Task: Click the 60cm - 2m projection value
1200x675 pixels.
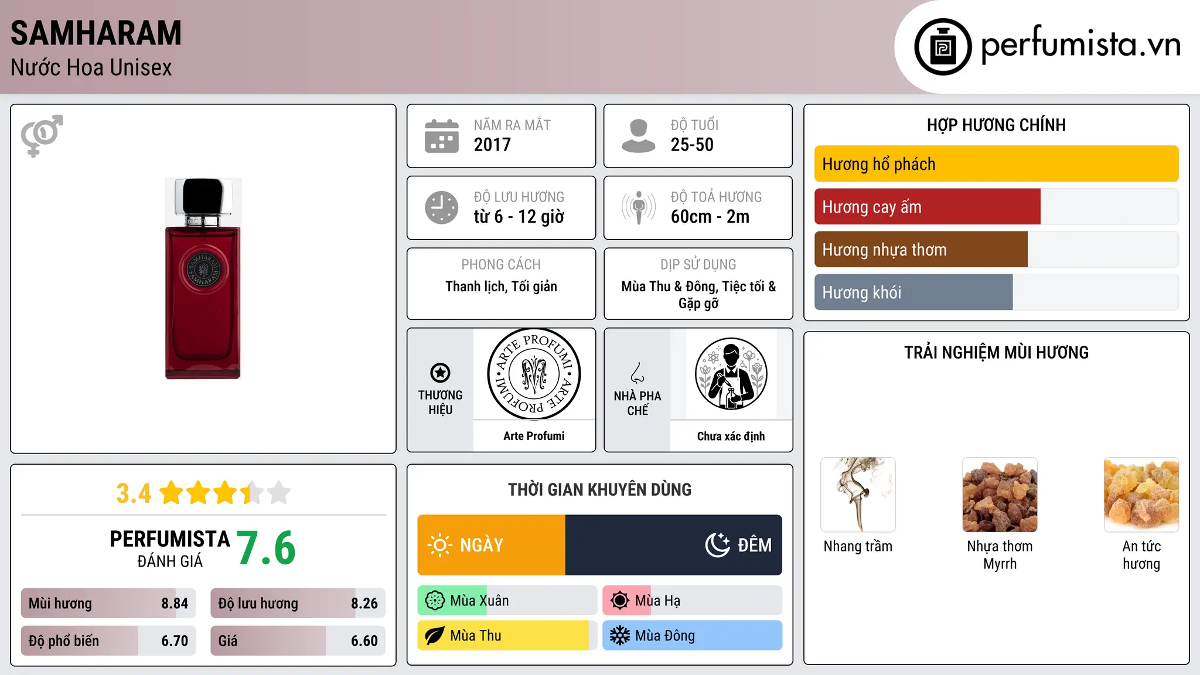Action: [x=710, y=217]
